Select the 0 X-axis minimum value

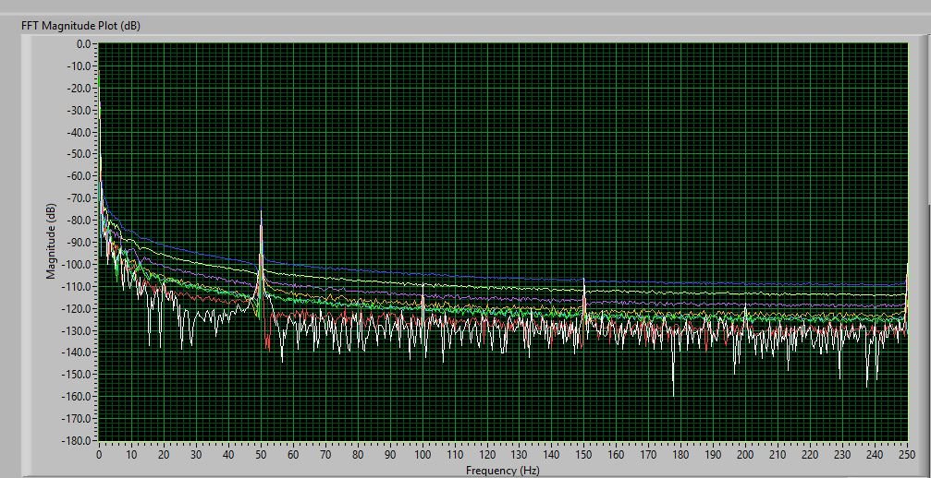coord(99,454)
